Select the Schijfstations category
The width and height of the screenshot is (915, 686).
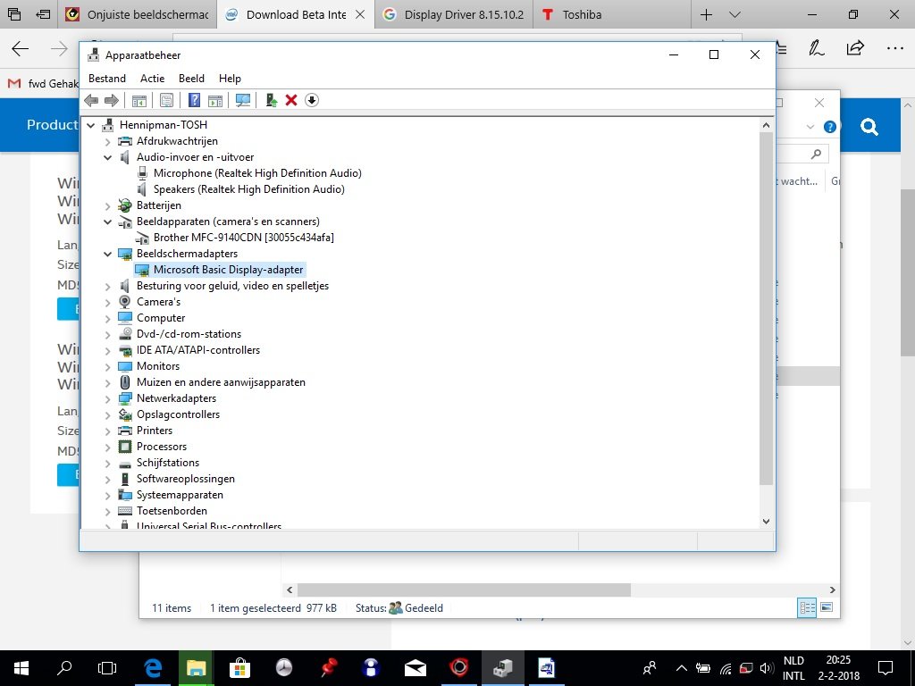pos(168,463)
